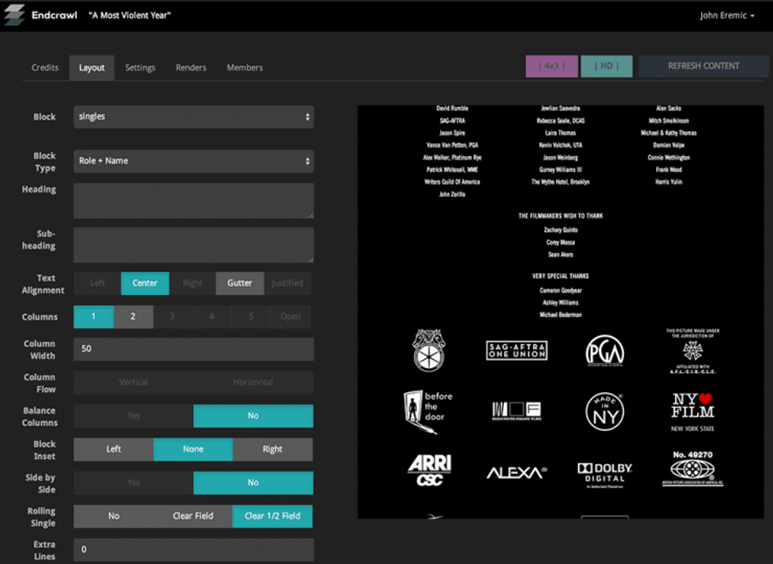Set Balance Columns to Yes

133,416
